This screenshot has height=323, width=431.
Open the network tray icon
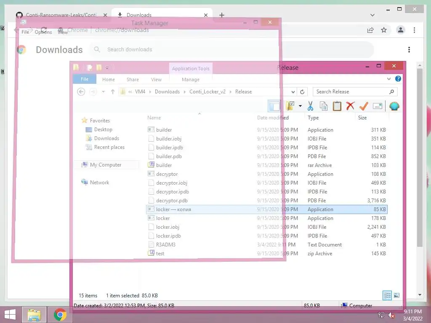click(x=381, y=315)
